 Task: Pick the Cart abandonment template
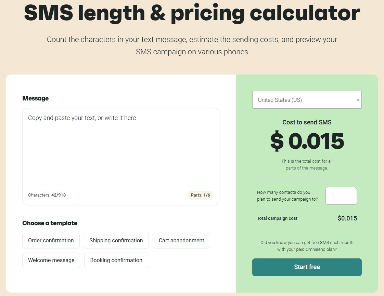click(181, 241)
